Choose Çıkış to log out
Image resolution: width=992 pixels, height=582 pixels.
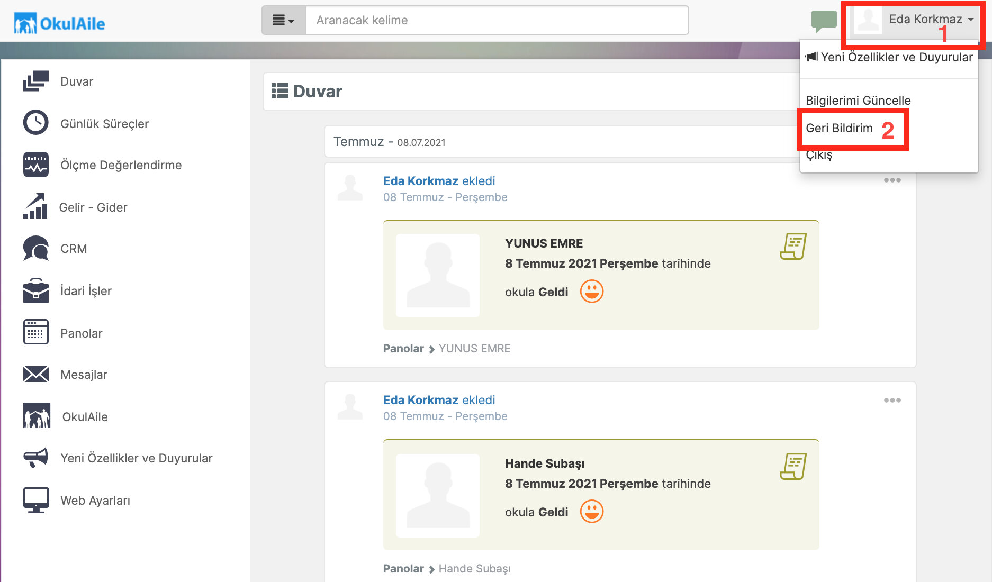819,155
